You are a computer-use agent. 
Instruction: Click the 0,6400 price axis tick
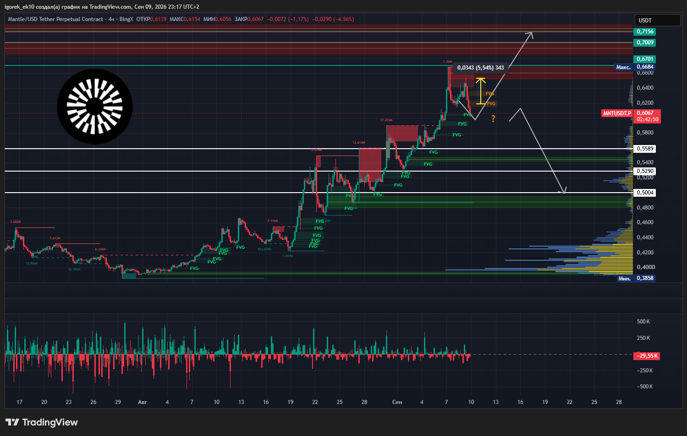(645, 88)
